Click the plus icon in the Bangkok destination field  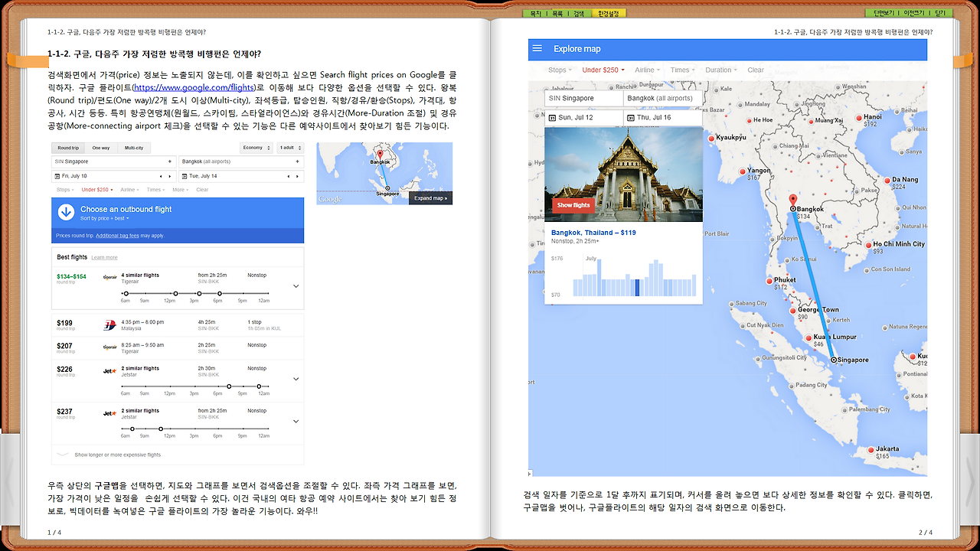297,161
